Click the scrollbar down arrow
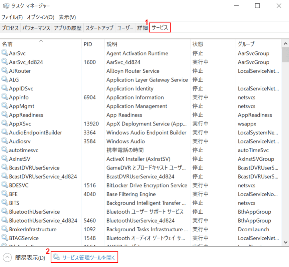Image resolution: width=289 pixels, height=267 pixels. pyautogui.click(x=286, y=242)
